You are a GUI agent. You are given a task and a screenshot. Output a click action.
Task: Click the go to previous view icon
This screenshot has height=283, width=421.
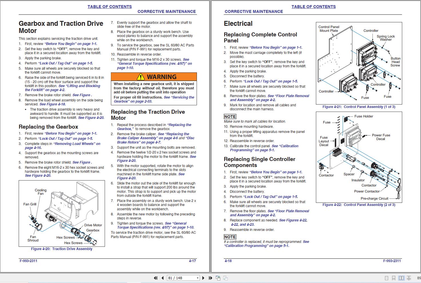coord(218,278)
